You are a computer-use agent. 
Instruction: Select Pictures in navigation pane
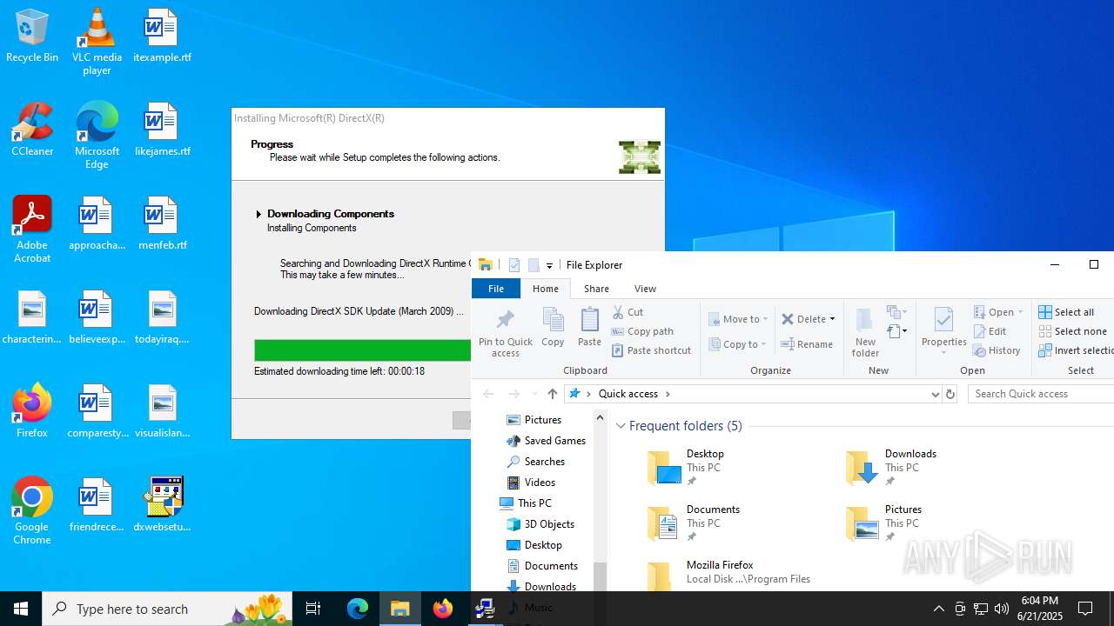(x=542, y=420)
